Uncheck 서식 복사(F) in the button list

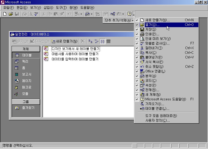pyautogui.click(x=167, y=62)
